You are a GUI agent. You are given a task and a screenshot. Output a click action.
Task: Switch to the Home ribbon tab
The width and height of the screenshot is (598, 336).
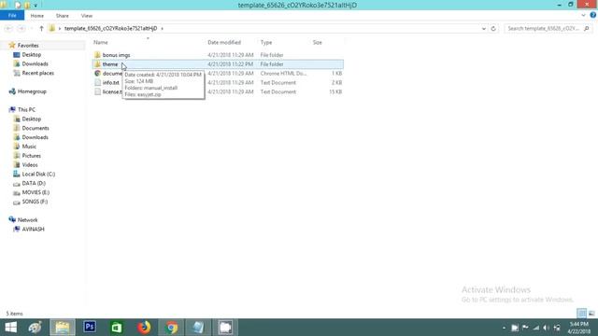37,16
